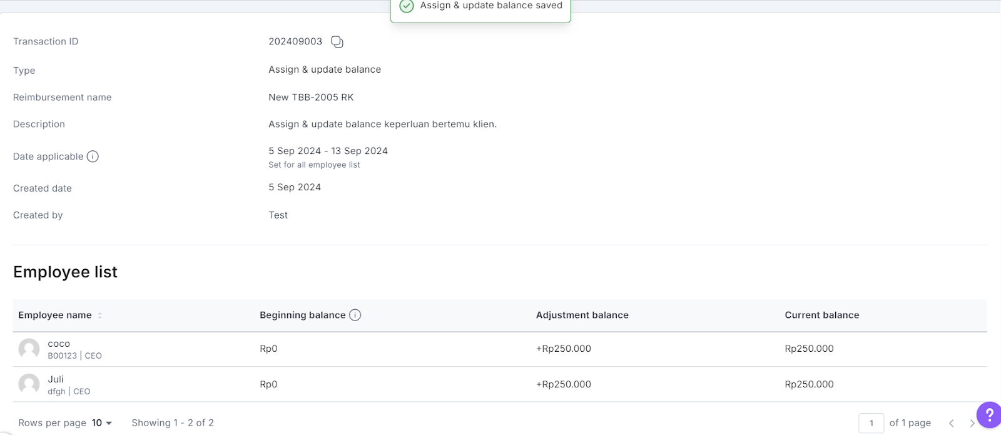1001x435 pixels.
Task: Go to the next page with right chevron
Action: pos(972,423)
